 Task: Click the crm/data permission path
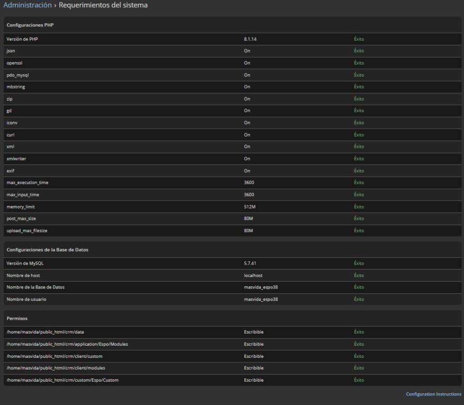pyautogui.click(x=45, y=332)
